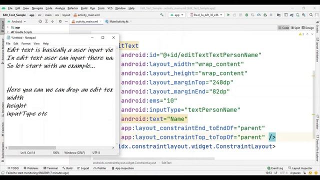
Task: Open the Problems tool window
Action: coord(31,168)
